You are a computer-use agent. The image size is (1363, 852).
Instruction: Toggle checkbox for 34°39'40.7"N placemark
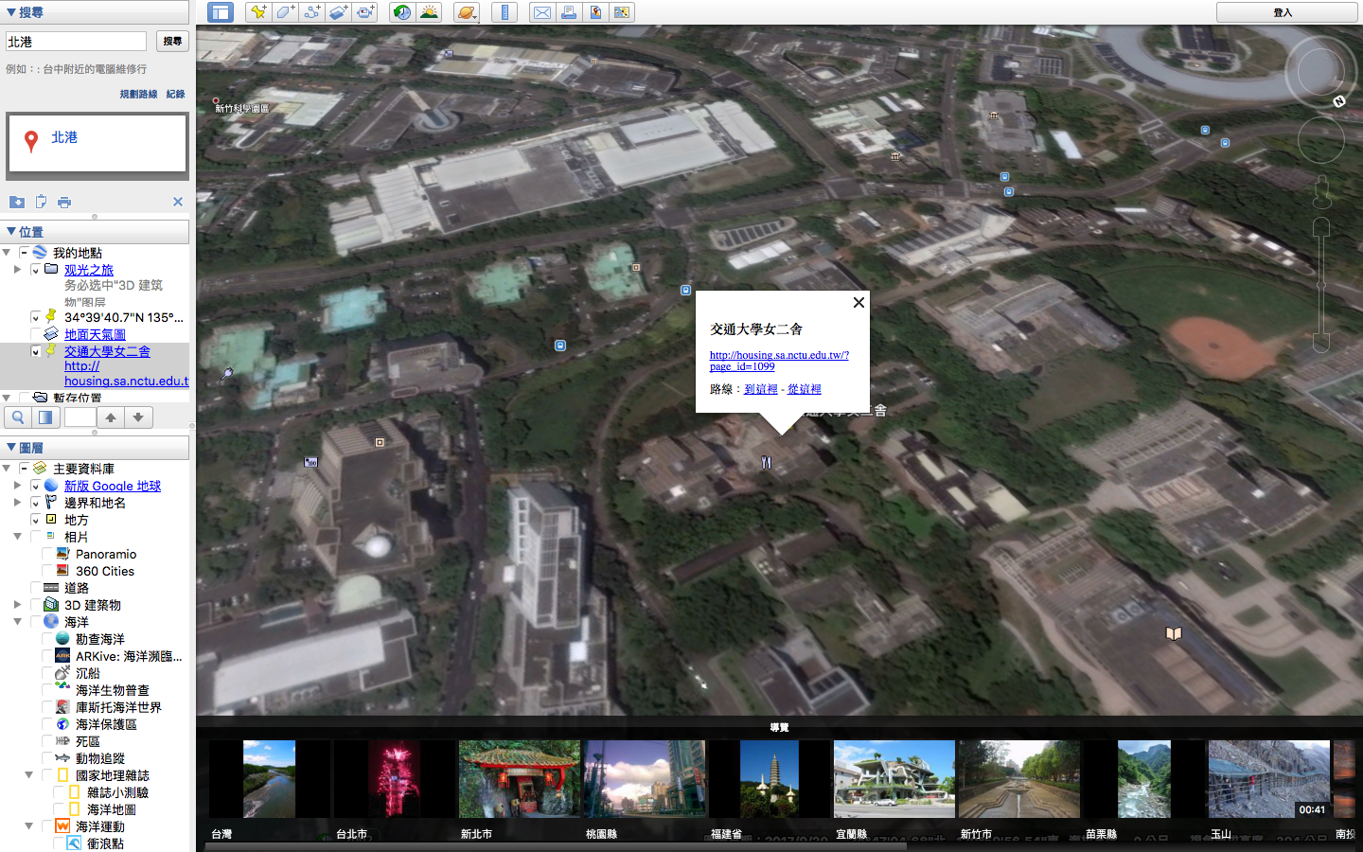pos(35,317)
